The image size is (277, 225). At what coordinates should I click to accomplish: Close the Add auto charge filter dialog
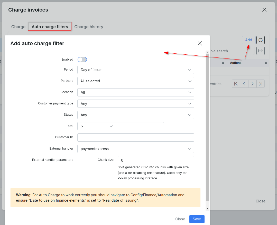(200, 43)
